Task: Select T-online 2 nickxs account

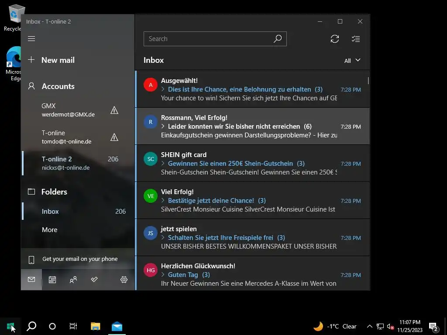Action: [78, 163]
